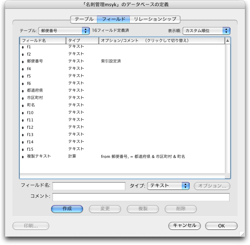Click the コメント text input
This screenshot has height=245, width=250.
click(141, 197)
